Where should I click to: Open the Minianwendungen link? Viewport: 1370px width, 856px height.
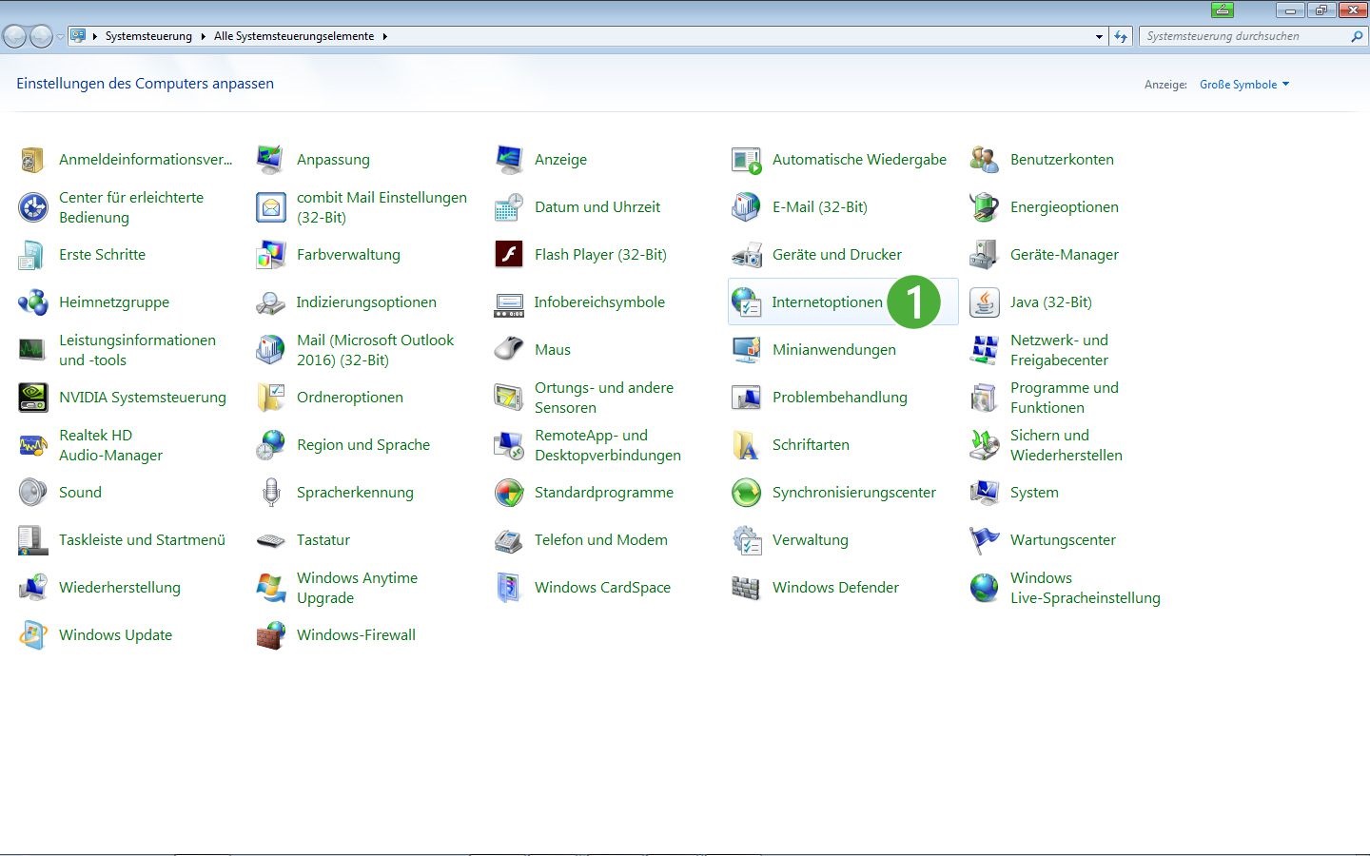(x=833, y=350)
